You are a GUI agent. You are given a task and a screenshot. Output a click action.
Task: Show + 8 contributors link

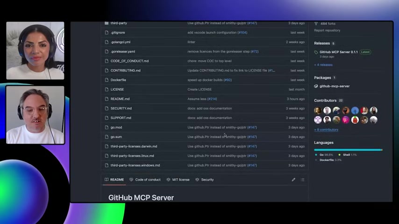point(326,130)
